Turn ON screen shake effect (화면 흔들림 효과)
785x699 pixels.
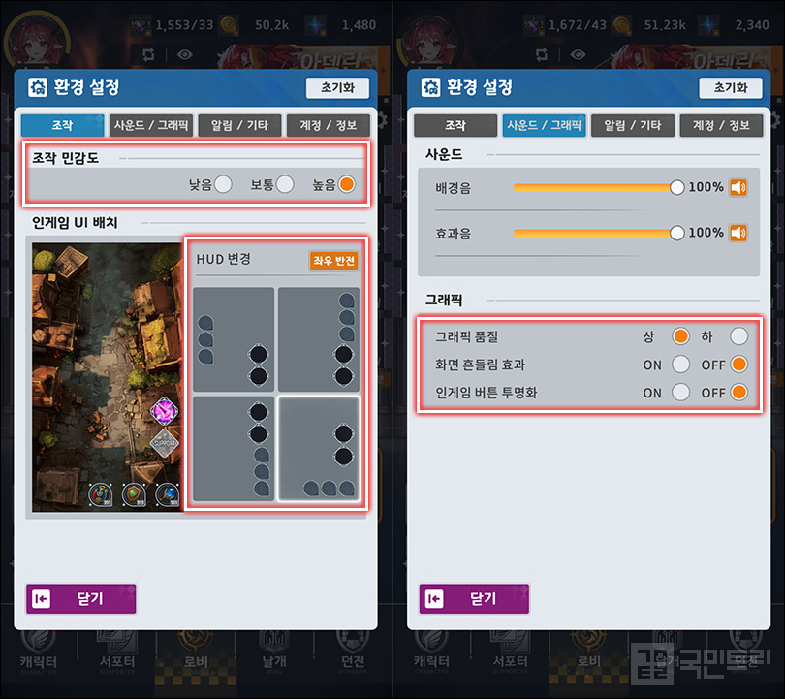pos(681,364)
